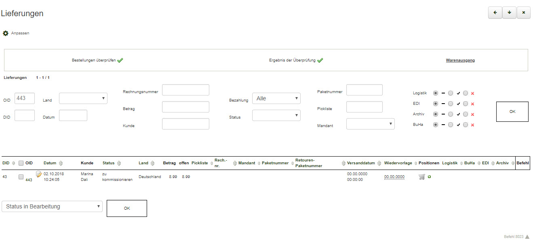Sort deliveries by Versanddatum sort arrows
The image size is (533, 242).
click(379, 163)
